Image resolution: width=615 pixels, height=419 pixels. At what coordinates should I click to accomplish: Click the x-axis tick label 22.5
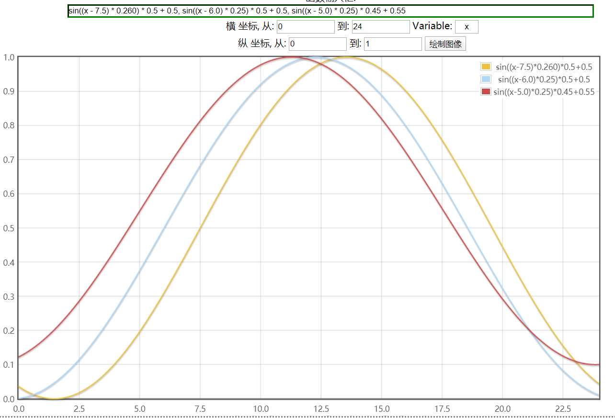563,409
